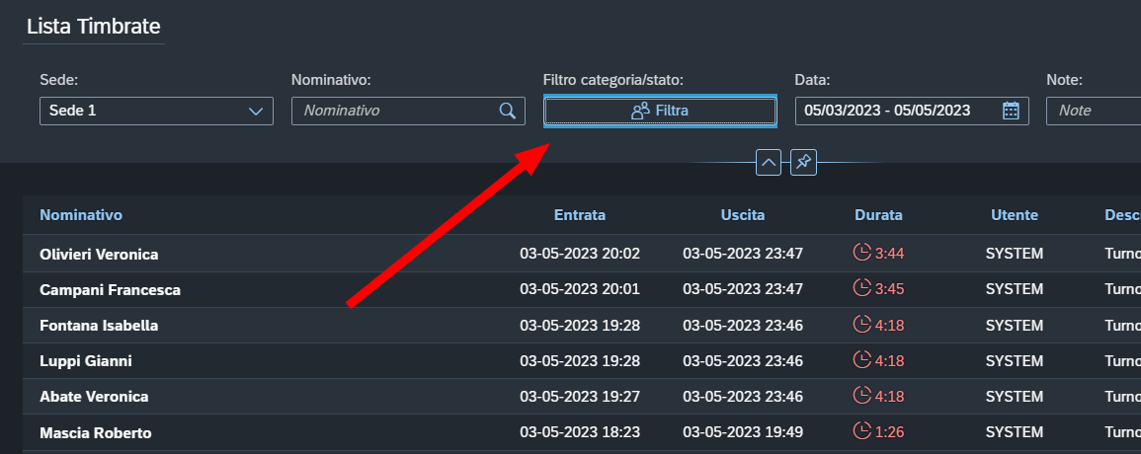This screenshot has width=1141, height=454.
Task: Pin the filter header with pushpin icon
Action: 803,162
